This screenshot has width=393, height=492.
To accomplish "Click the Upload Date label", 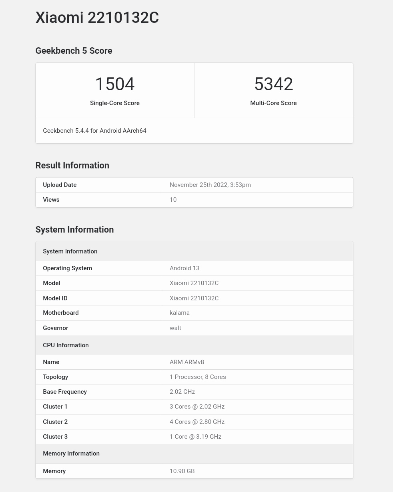I will coord(60,185).
